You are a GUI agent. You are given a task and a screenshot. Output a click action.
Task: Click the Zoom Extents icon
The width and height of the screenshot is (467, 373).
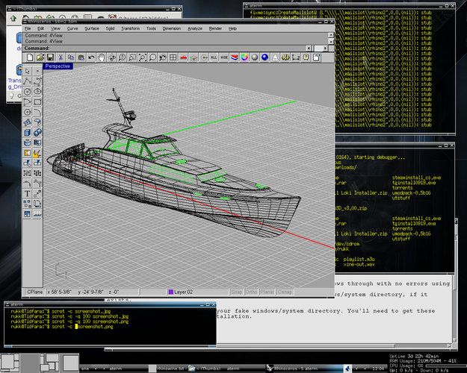coord(143,57)
